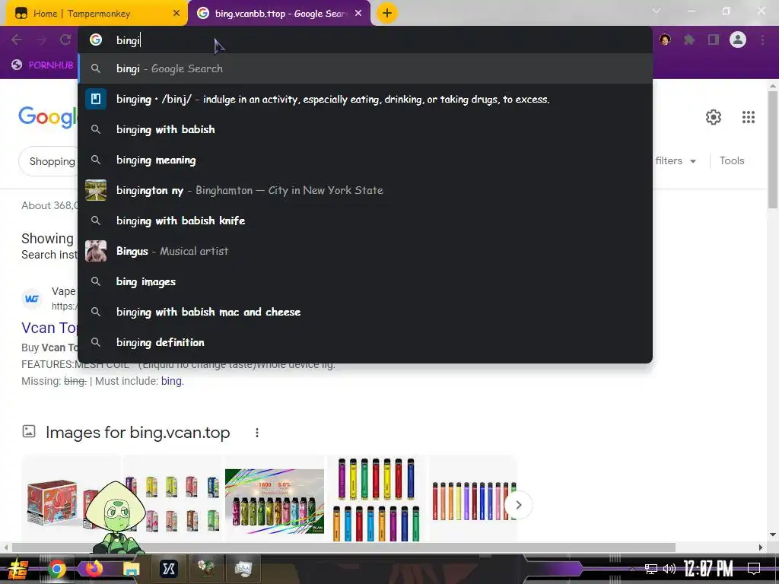Reload the page
The width and height of the screenshot is (779, 584).
[x=65, y=40]
